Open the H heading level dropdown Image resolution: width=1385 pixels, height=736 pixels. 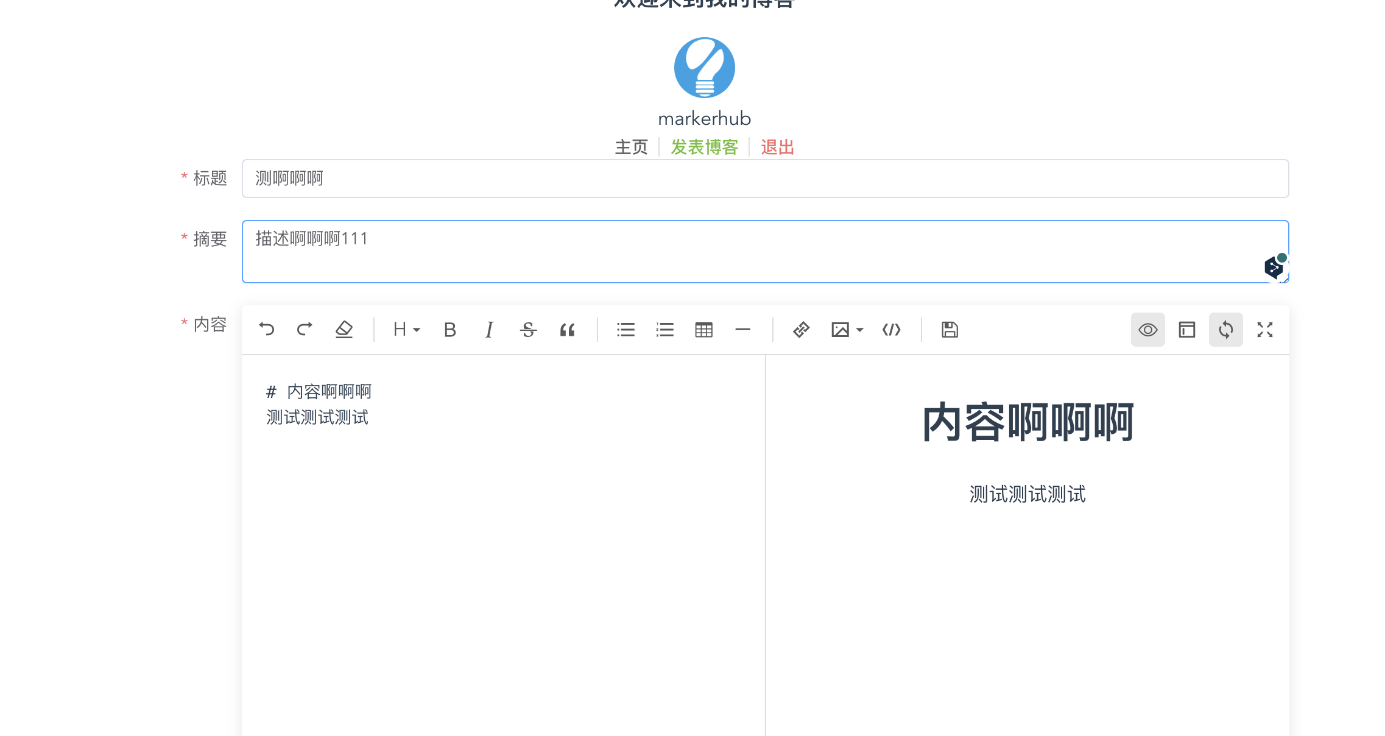[406, 330]
